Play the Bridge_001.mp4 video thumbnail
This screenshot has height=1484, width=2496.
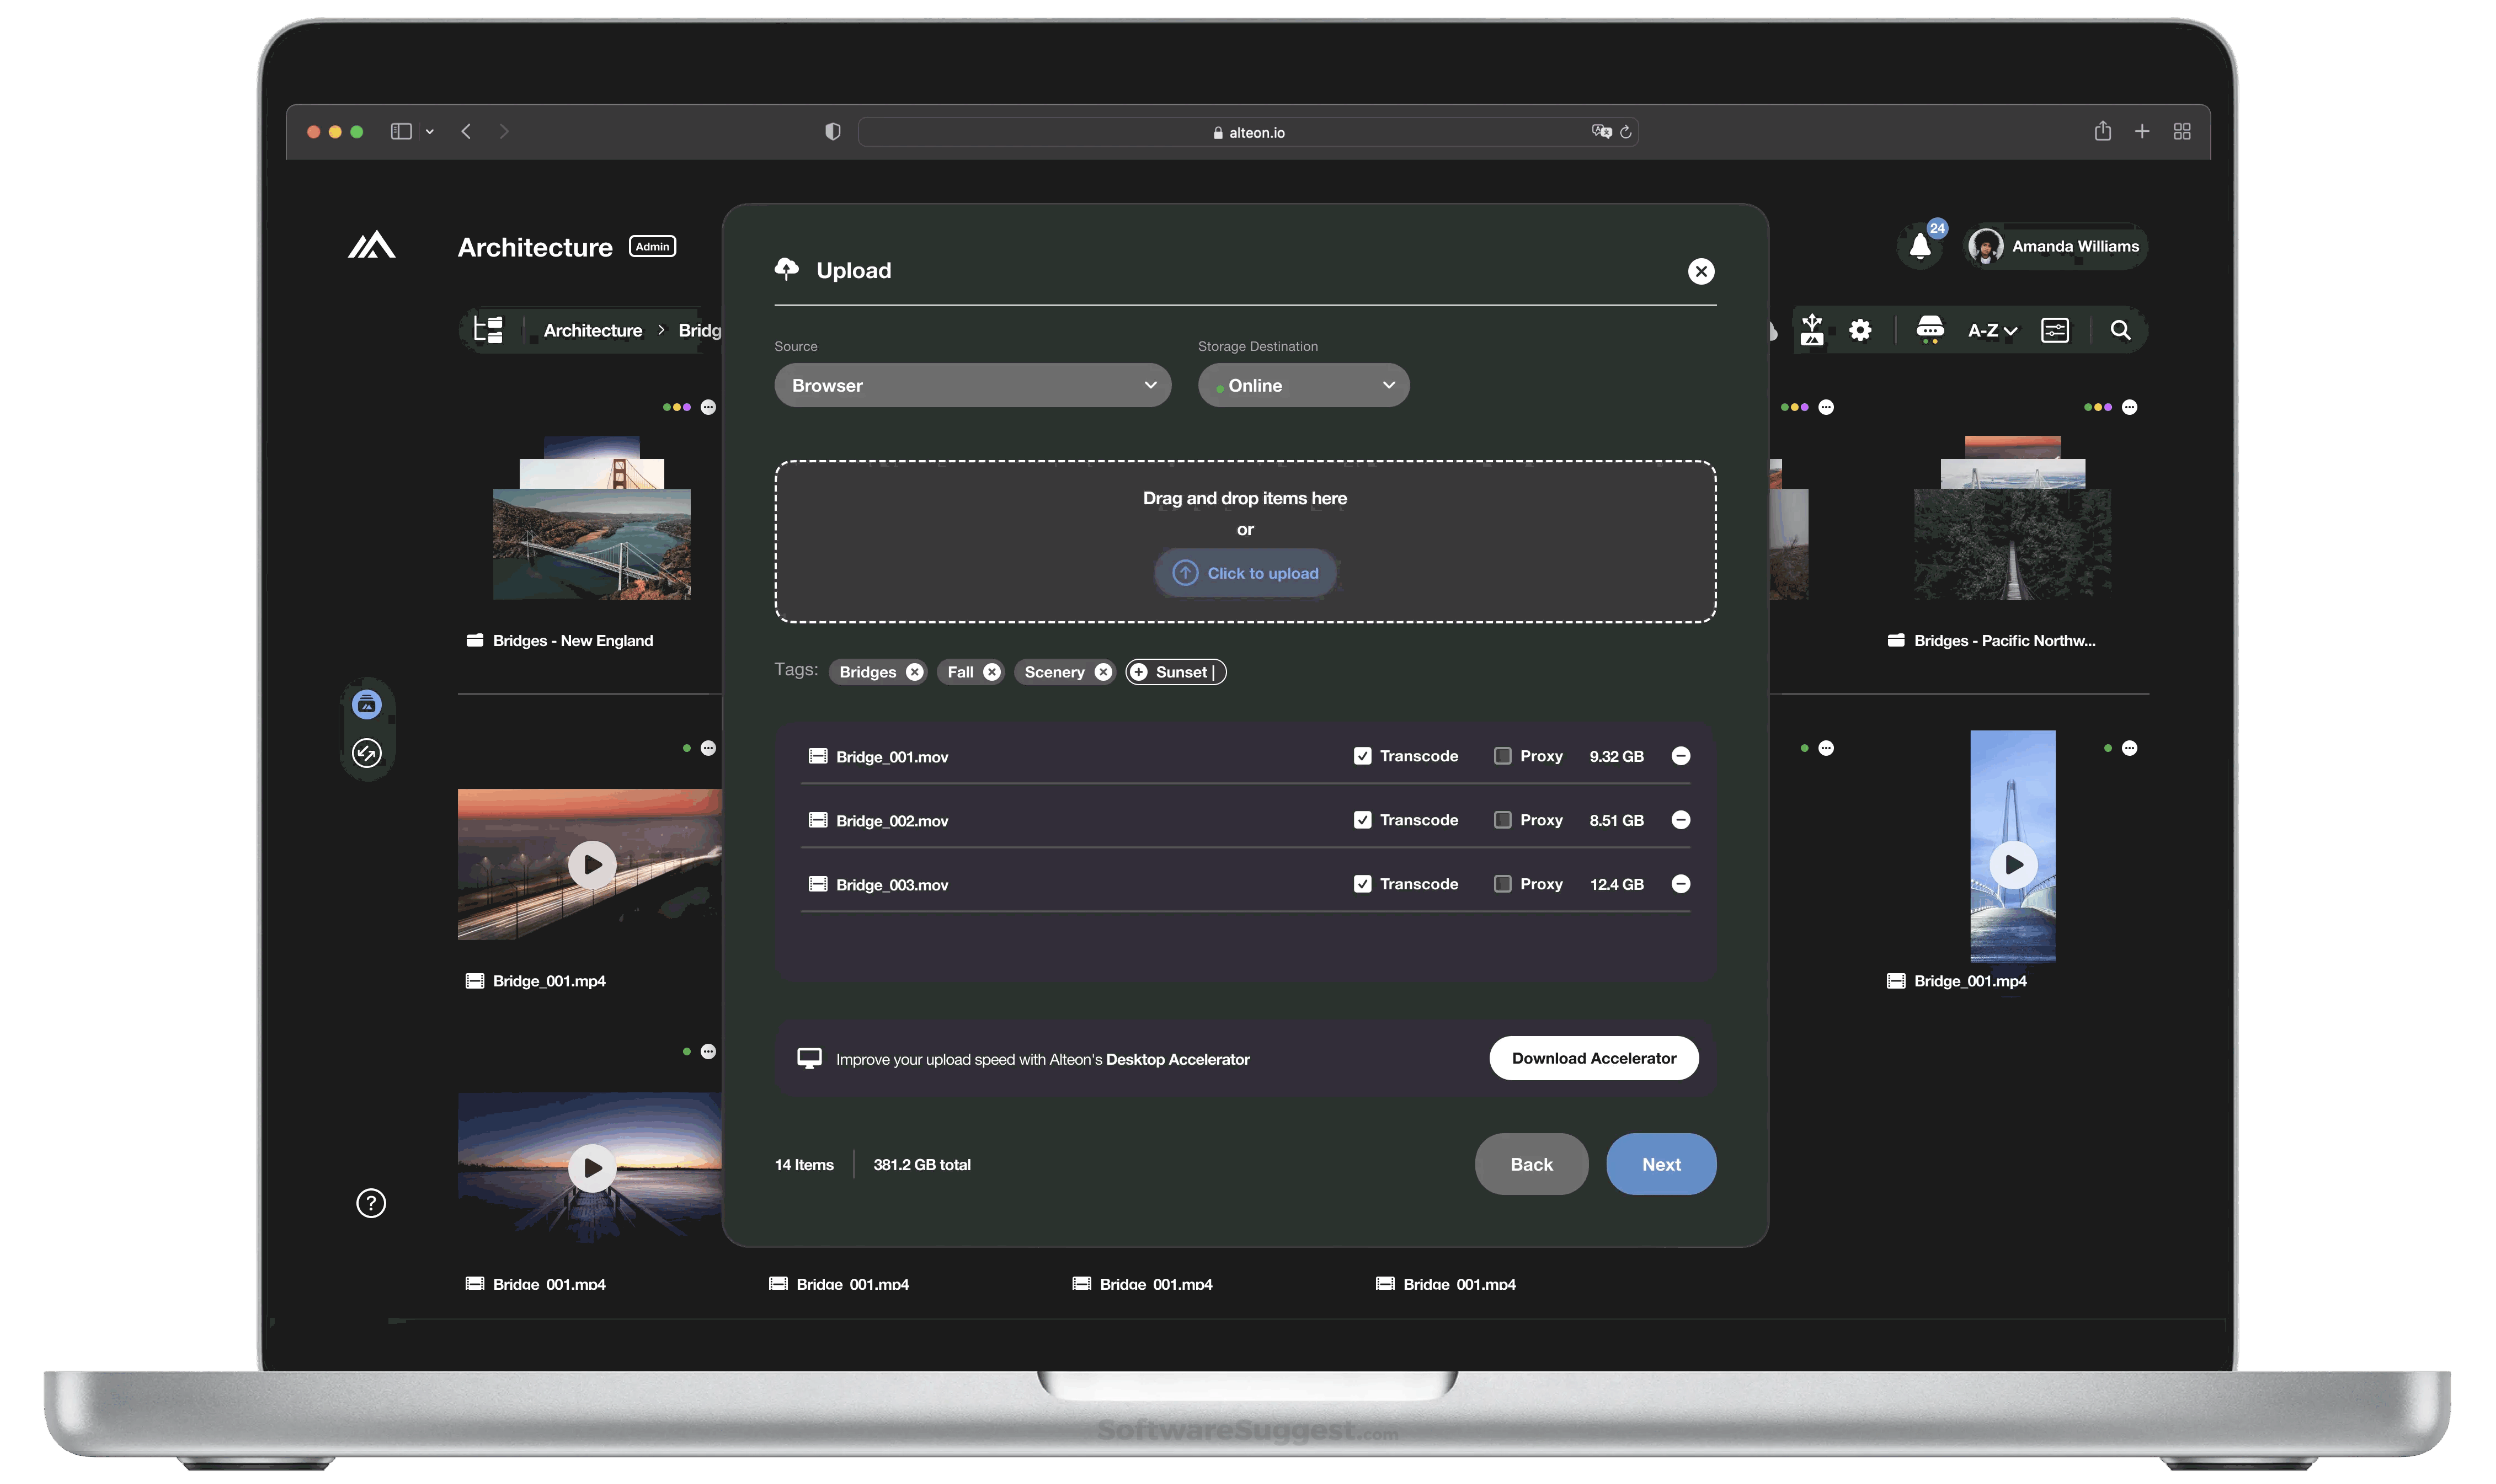(592, 864)
